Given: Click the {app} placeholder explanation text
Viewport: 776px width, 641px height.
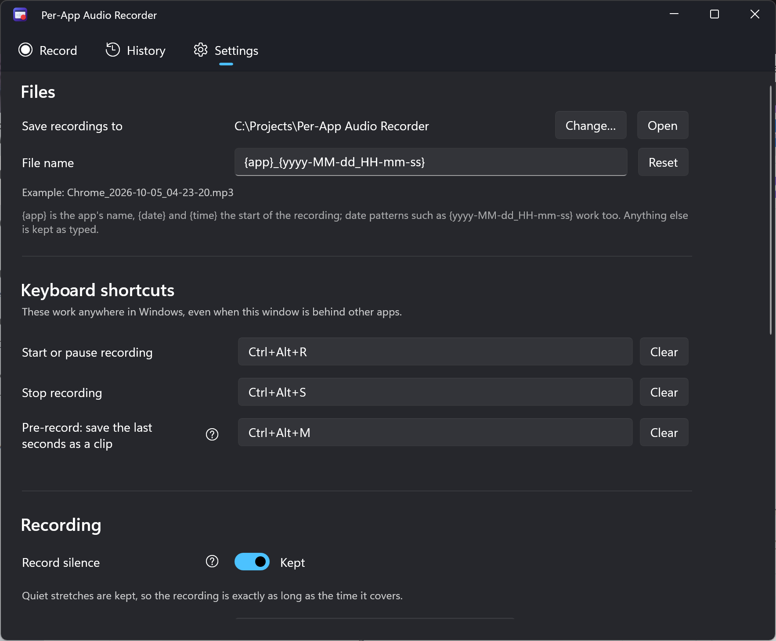Looking at the screenshot, I should (355, 222).
